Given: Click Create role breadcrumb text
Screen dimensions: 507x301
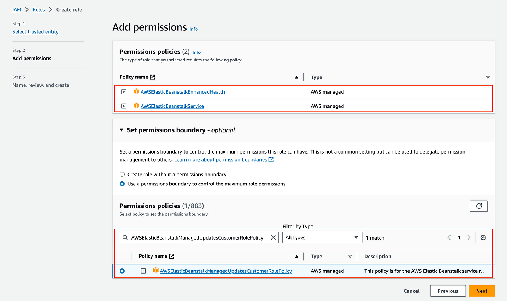Looking at the screenshot, I should 69,10.
